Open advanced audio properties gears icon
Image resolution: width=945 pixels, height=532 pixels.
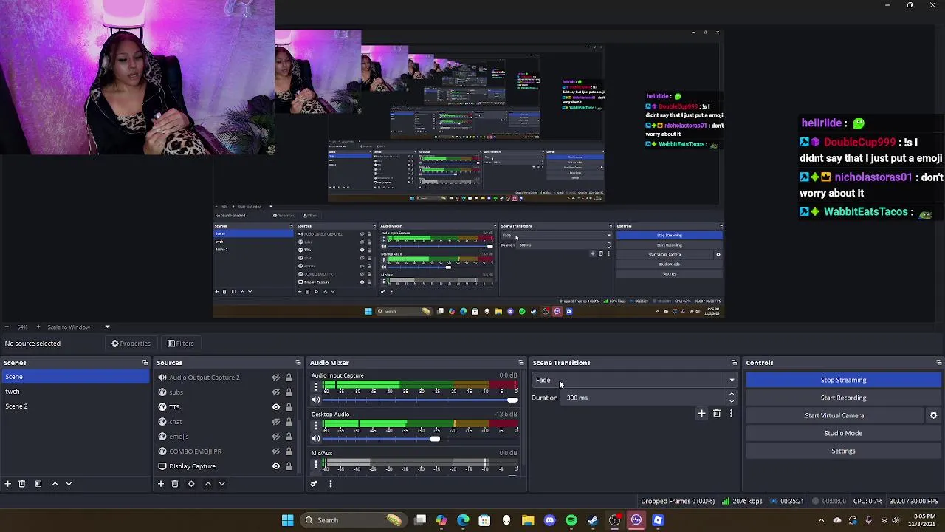click(x=314, y=484)
